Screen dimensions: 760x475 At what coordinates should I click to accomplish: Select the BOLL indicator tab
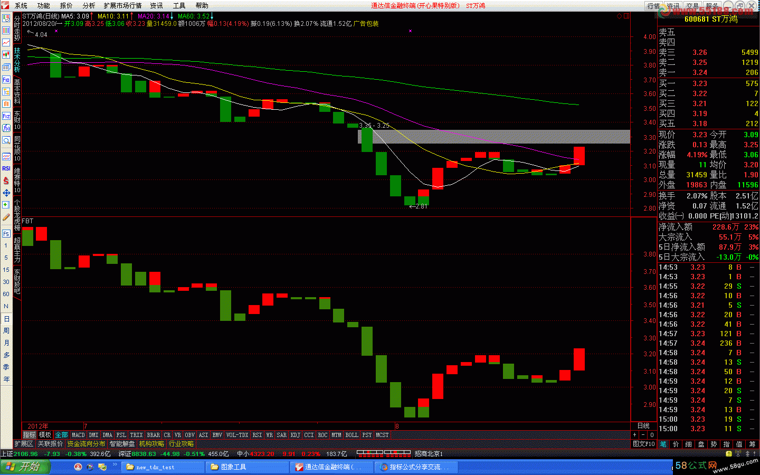pos(351,435)
